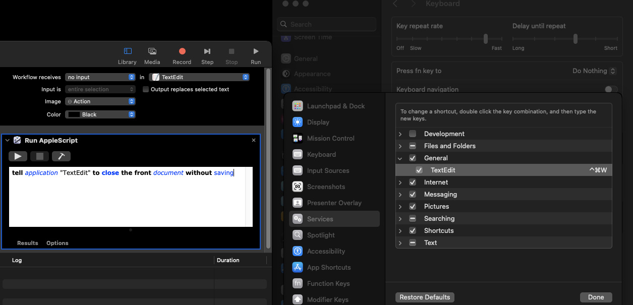633x305 pixels.
Task: Switch to the Results tab
Action: click(28, 243)
